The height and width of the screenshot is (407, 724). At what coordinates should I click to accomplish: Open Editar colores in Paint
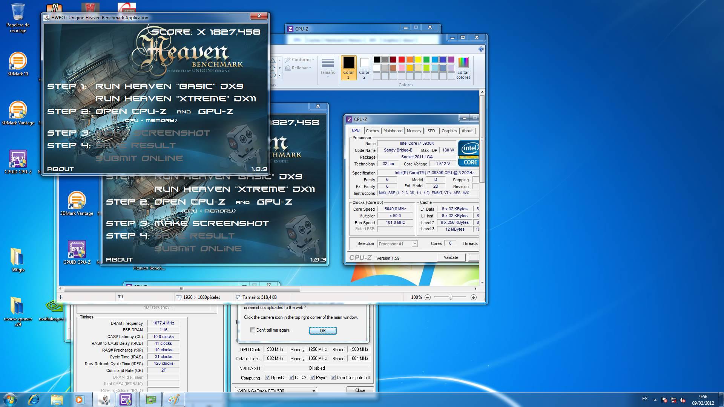[x=463, y=68]
